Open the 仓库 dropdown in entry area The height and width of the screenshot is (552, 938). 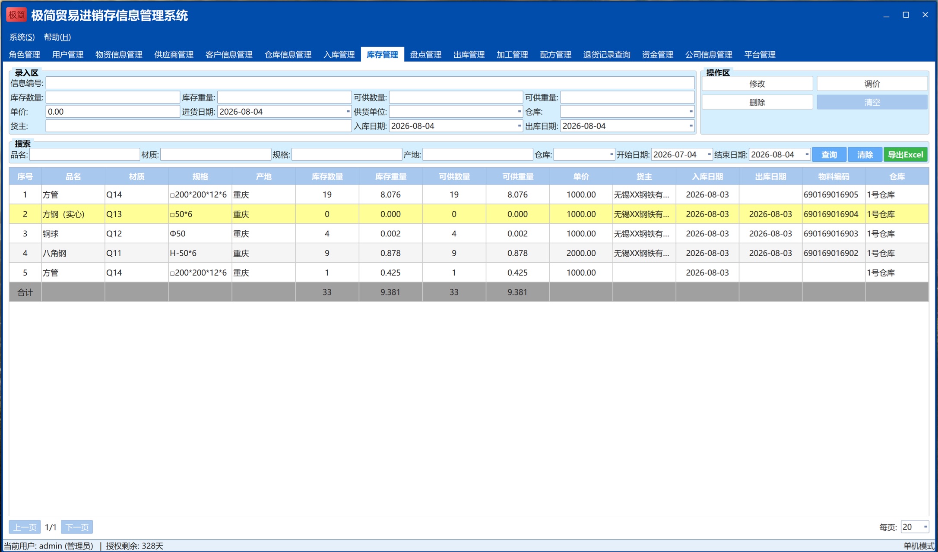tap(691, 112)
